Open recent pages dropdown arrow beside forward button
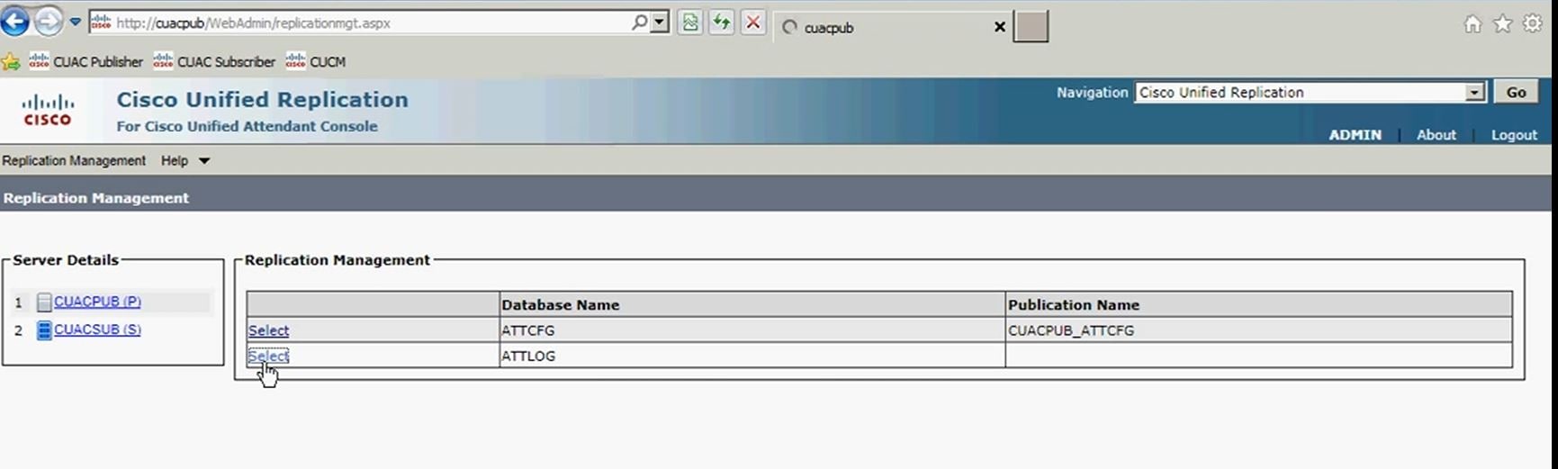Screen dimensions: 1558x469 [x=76, y=23]
